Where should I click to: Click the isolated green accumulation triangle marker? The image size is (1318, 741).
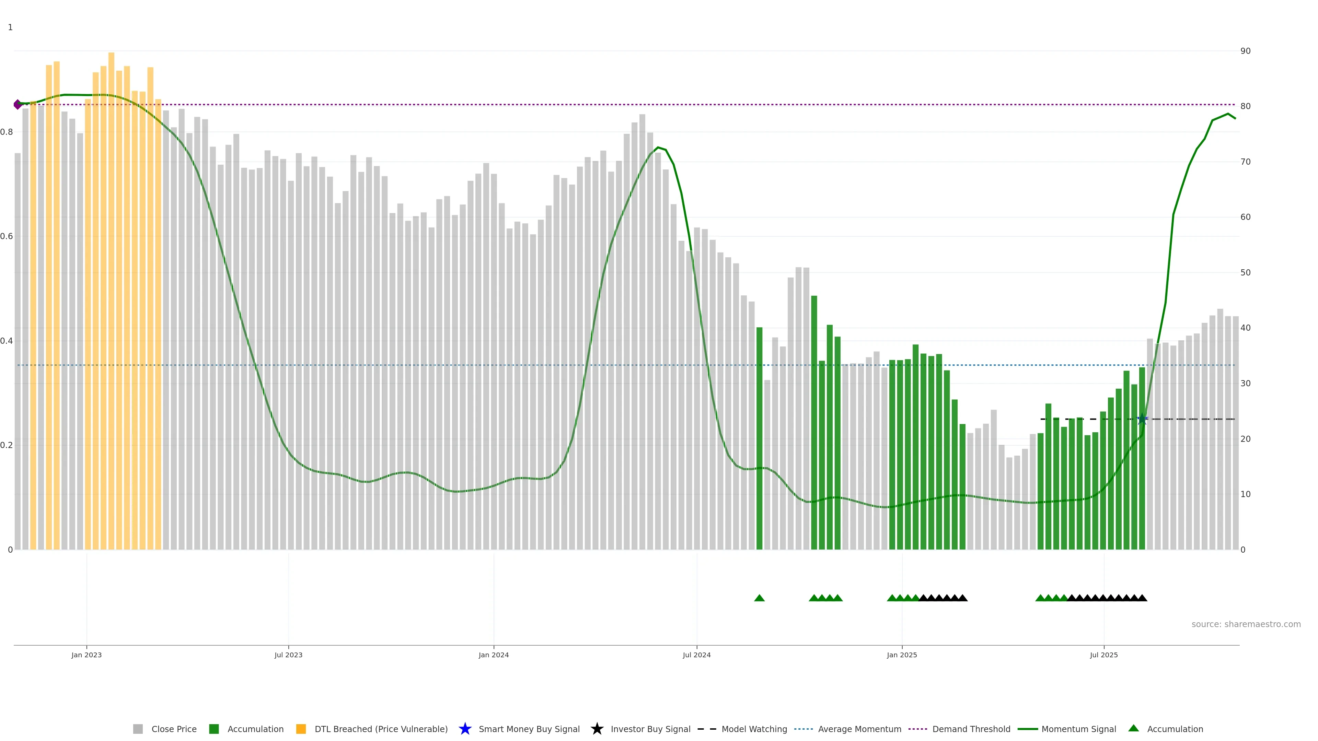click(x=759, y=598)
